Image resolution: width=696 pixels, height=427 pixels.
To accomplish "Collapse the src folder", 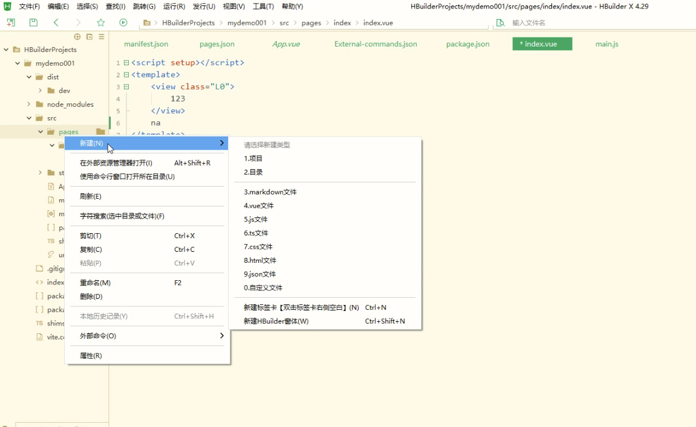I will click(x=29, y=118).
